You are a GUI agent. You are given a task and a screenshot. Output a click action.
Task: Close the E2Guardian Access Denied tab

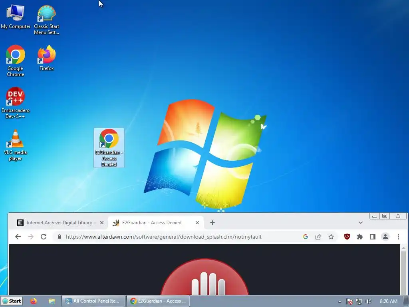[197, 223]
